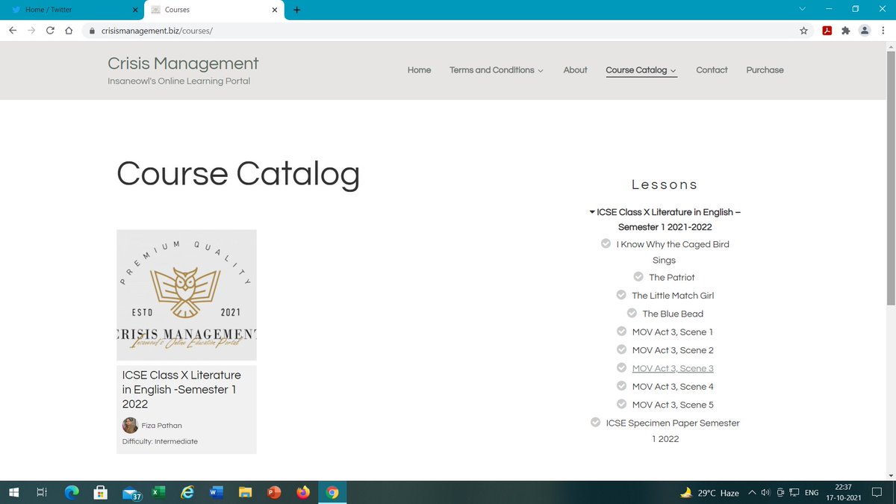The width and height of the screenshot is (896, 504).
Task: Open the MOV Act 3, Scene 5 lesson
Action: [x=673, y=405]
